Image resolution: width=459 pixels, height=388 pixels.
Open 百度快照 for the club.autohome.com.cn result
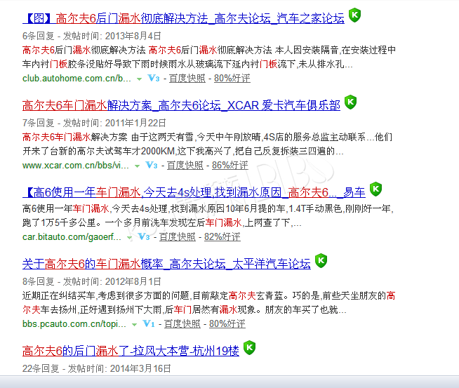pos(187,78)
